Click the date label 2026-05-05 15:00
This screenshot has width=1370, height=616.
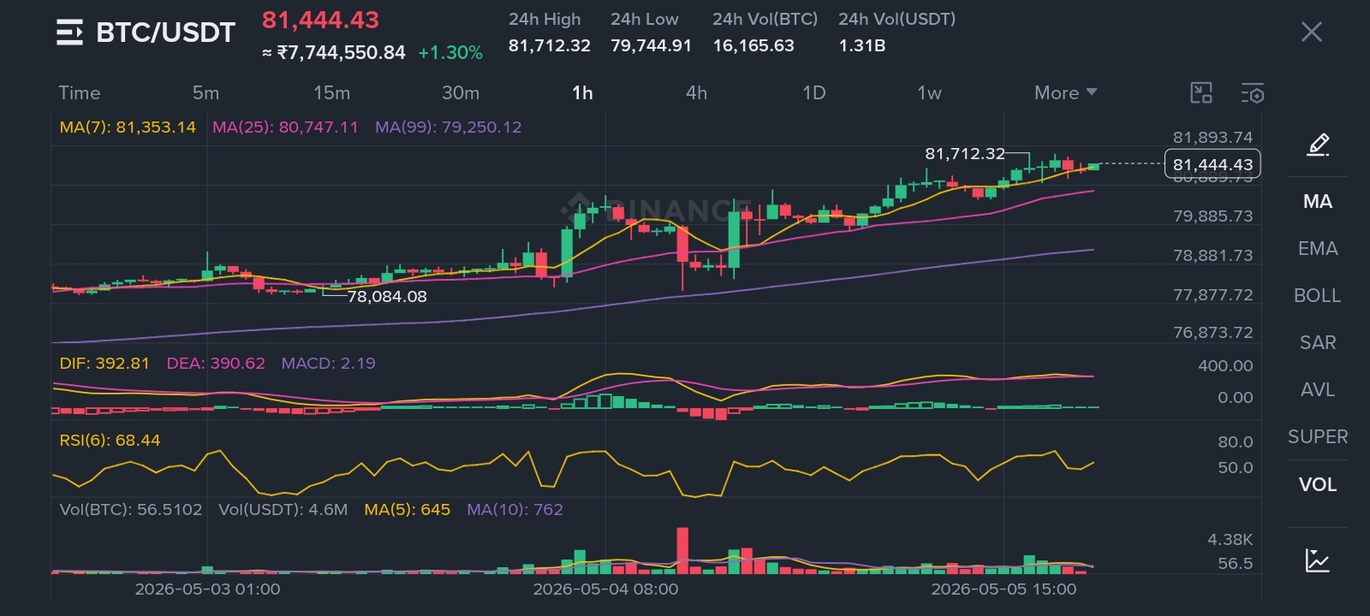pos(1004,589)
